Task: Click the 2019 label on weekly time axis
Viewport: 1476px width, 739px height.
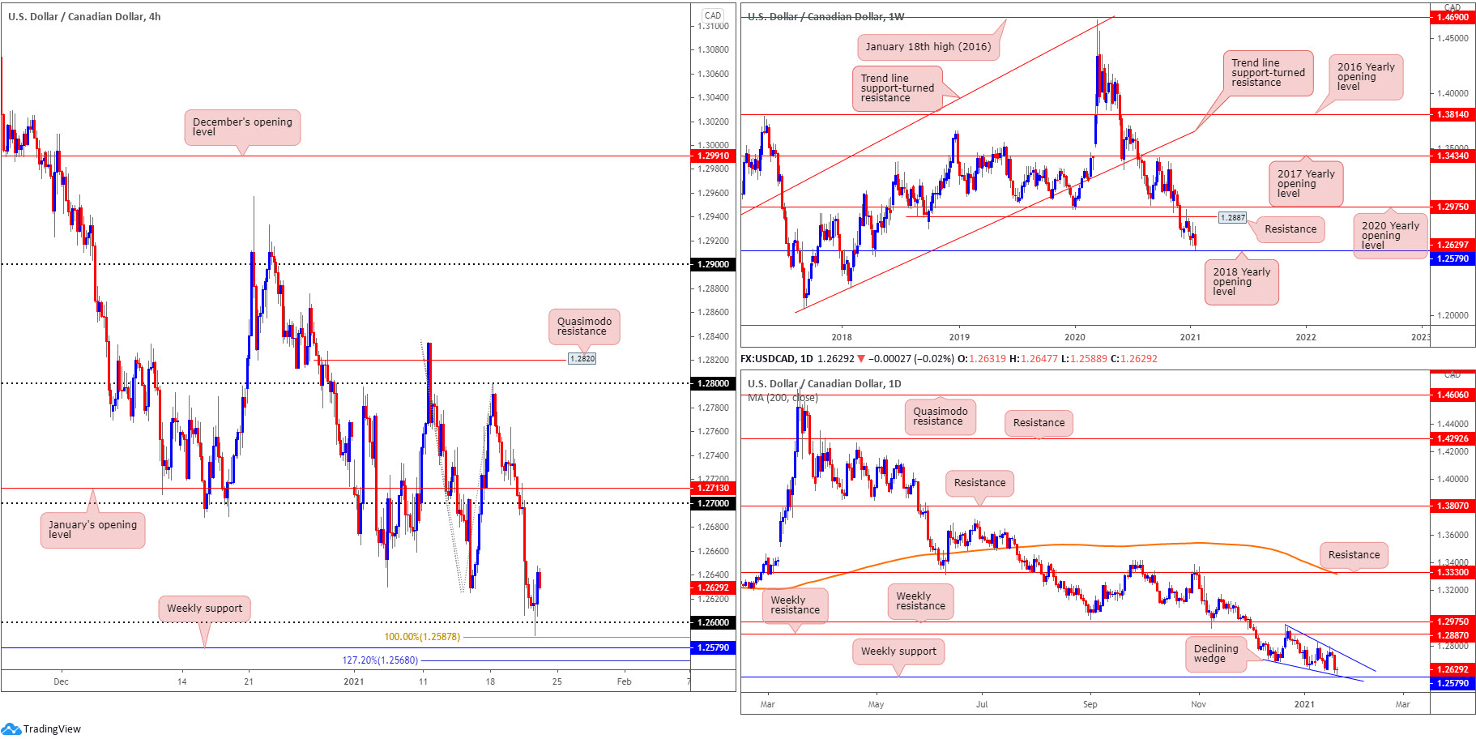Action: 959,337
